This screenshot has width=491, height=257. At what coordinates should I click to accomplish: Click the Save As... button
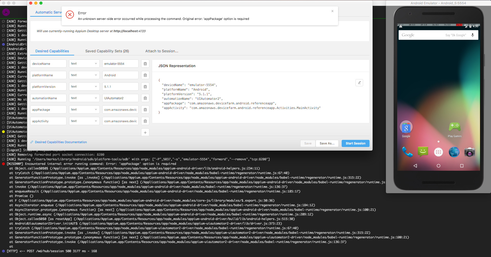(x=327, y=143)
